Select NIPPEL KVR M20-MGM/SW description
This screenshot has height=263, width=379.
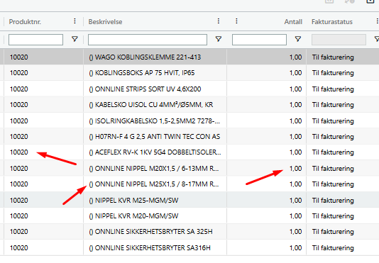click(x=133, y=216)
